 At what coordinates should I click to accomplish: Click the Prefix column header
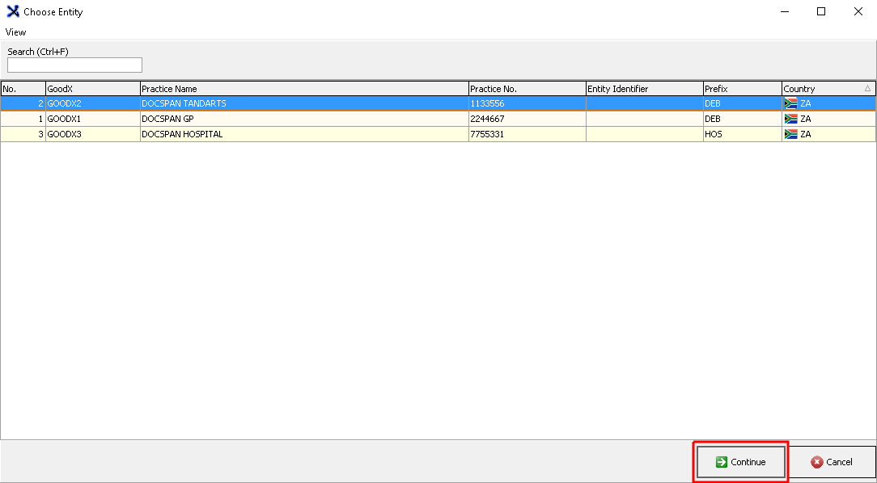coord(741,89)
